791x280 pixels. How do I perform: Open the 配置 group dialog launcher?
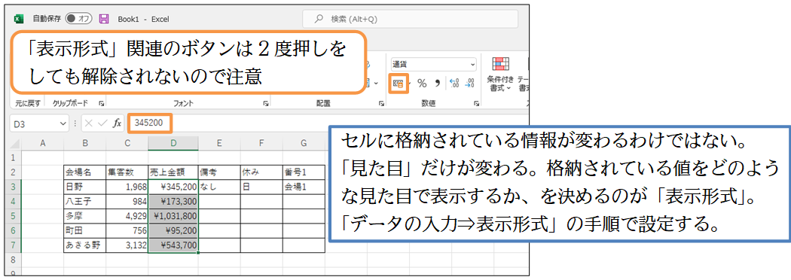point(381,103)
